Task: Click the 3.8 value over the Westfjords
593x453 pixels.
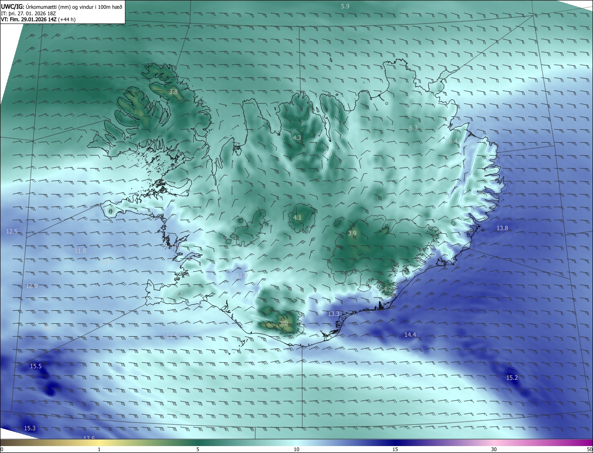Action: coord(173,92)
